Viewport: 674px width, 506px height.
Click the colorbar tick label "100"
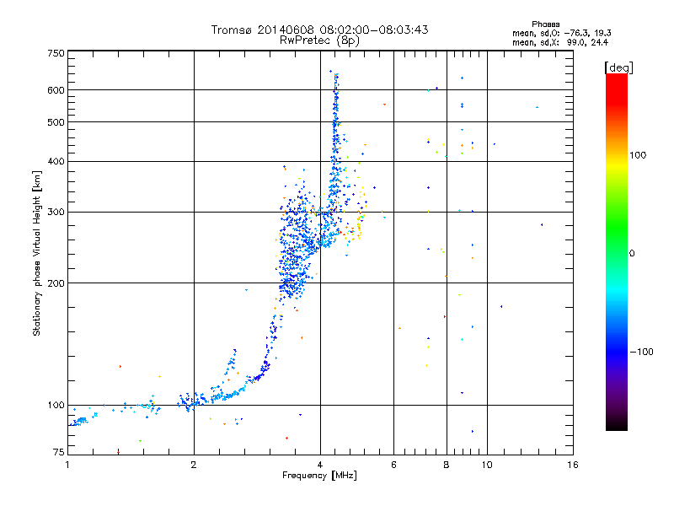point(638,155)
